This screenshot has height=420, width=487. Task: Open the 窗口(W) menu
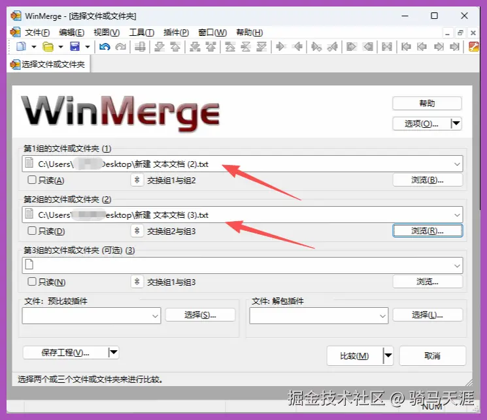pyautogui.click(x=212, y=33)
